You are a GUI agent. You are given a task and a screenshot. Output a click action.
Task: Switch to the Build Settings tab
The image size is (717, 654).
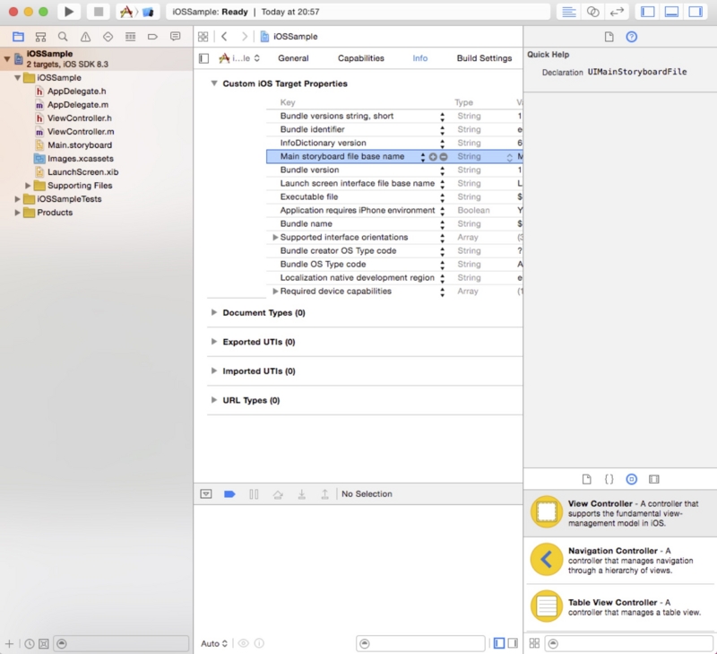pos(484,58)
